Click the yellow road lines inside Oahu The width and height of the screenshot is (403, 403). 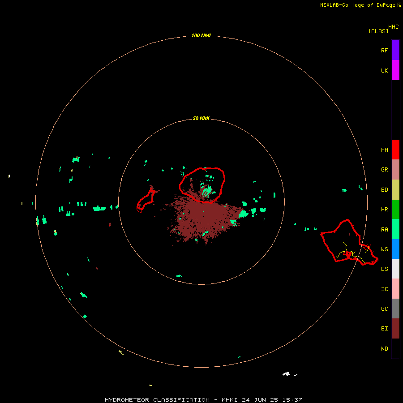tap(353, 253)
